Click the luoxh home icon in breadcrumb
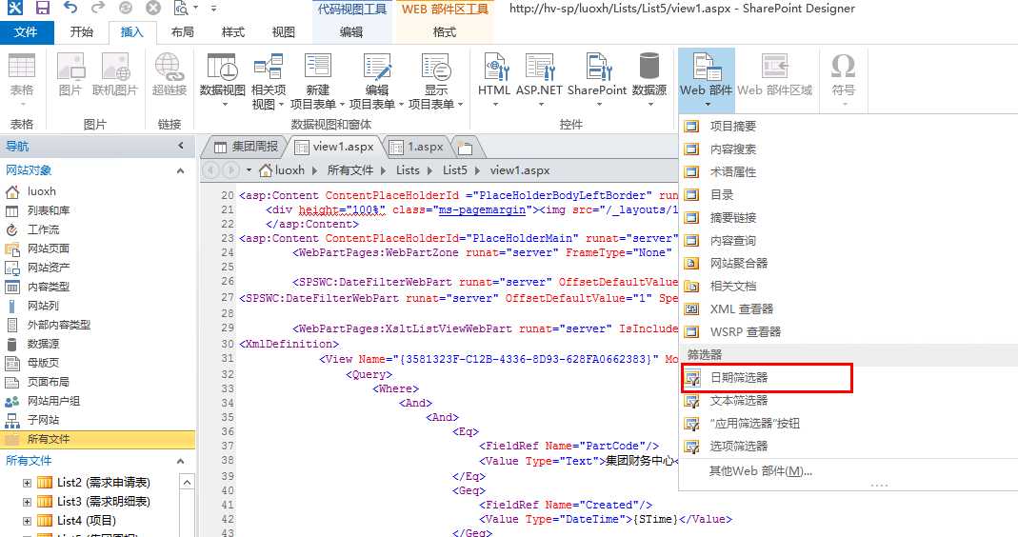1018x537 pixels. 265,170
